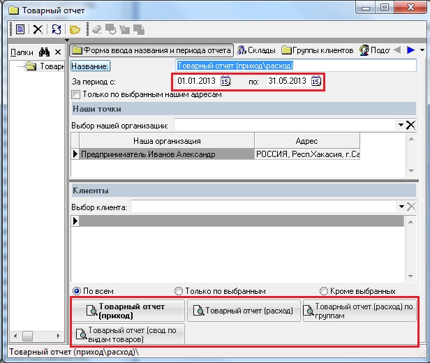The height and width of the screenshot is (363, 430).
Task: Click the address cell РОССИЯ, Респ.Хакасия
Action: (x=307, y=154)
